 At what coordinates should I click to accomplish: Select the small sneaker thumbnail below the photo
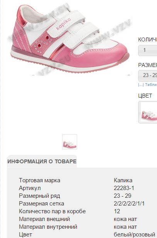[69, 142]
